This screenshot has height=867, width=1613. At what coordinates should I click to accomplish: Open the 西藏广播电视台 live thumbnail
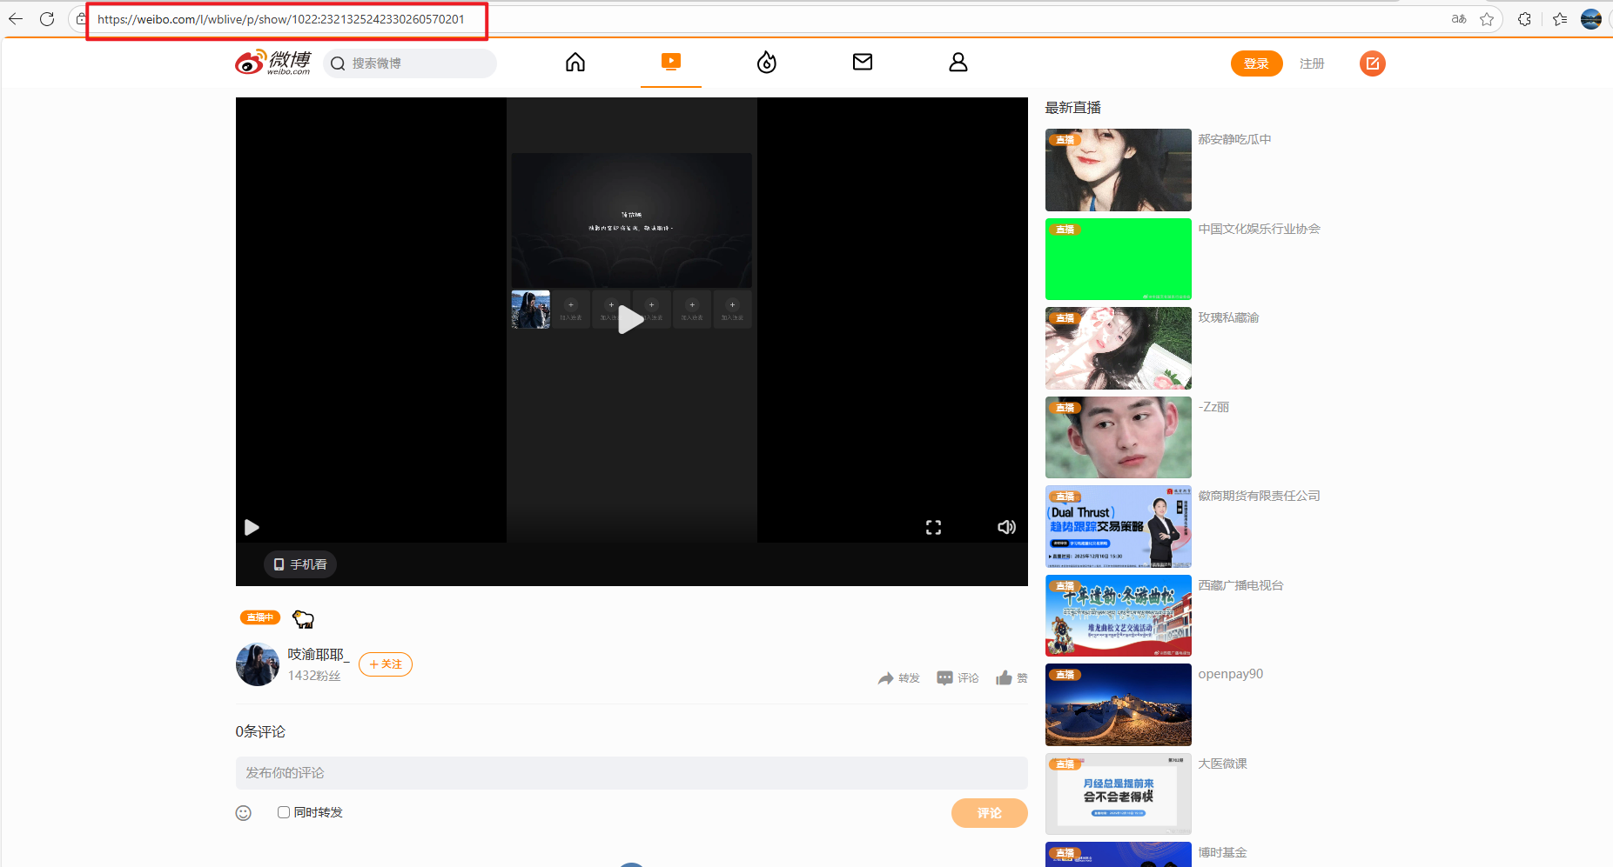coord(1118,616)
